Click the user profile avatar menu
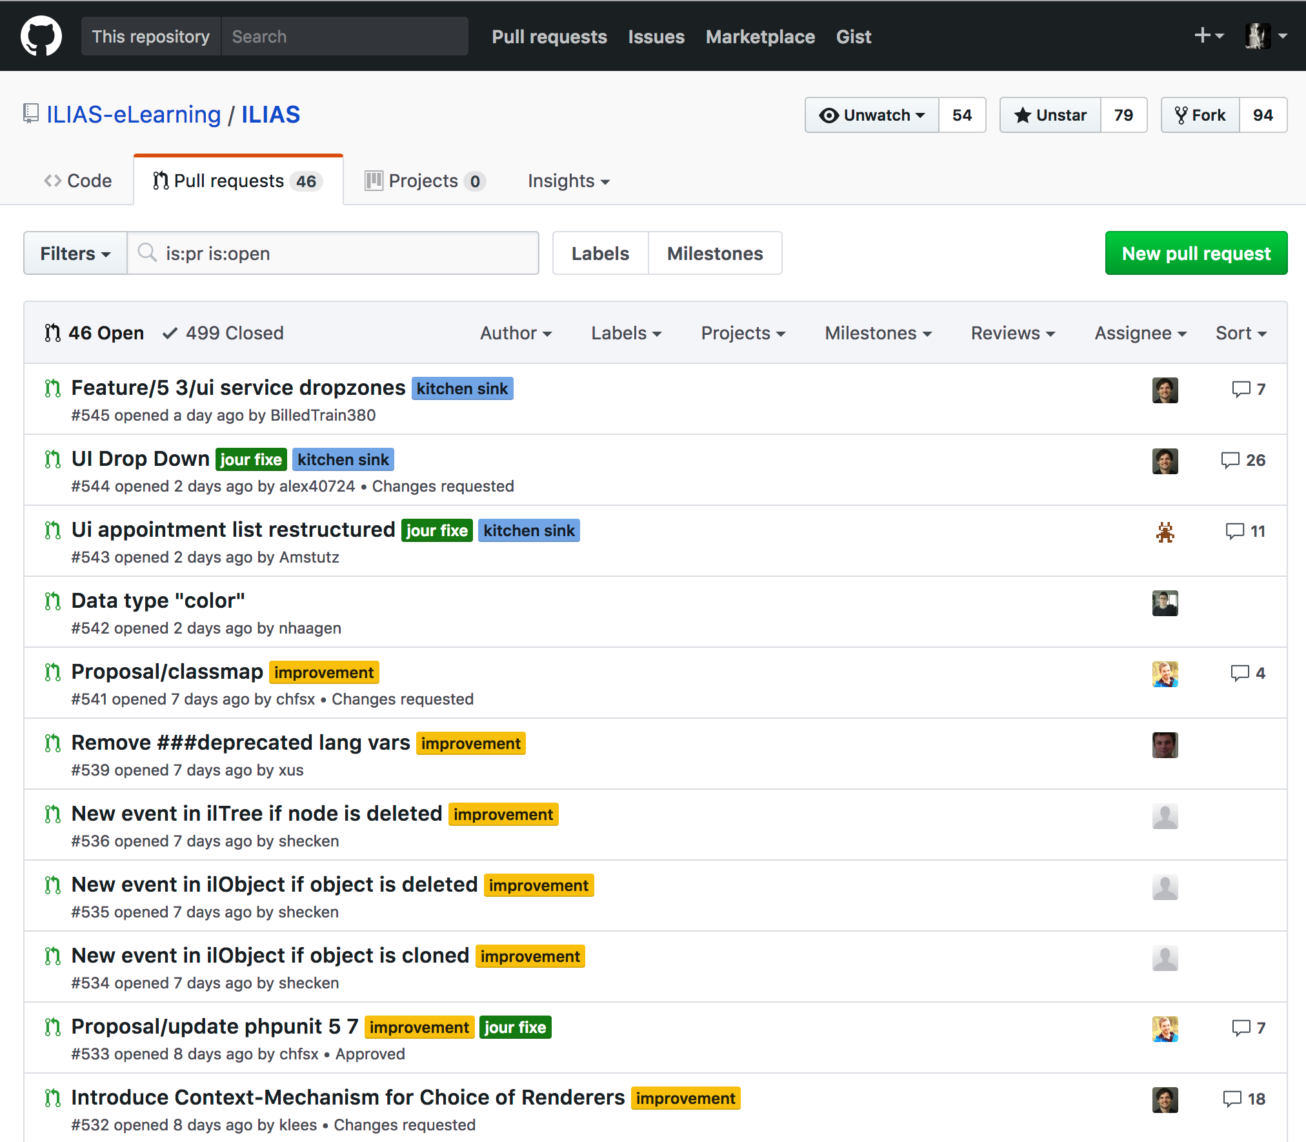This screenshot has width=1306, height=1142. (x=1258, y=36)
